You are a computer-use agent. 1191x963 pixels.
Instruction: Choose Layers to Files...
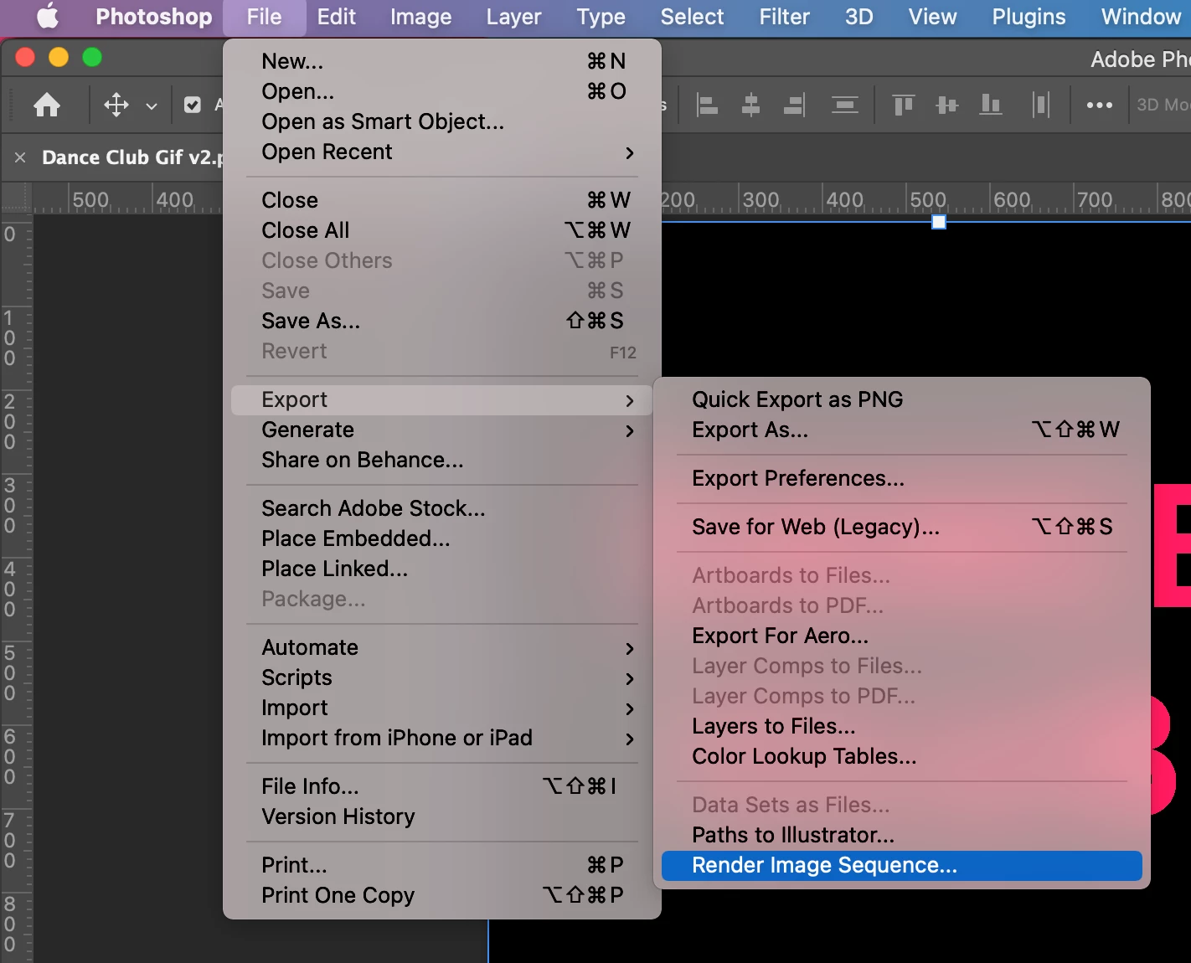tap(902, 726)
